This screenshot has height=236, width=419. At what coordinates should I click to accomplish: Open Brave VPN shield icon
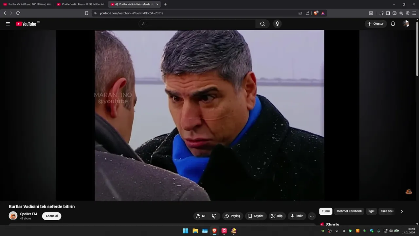[x=408, y=13]
